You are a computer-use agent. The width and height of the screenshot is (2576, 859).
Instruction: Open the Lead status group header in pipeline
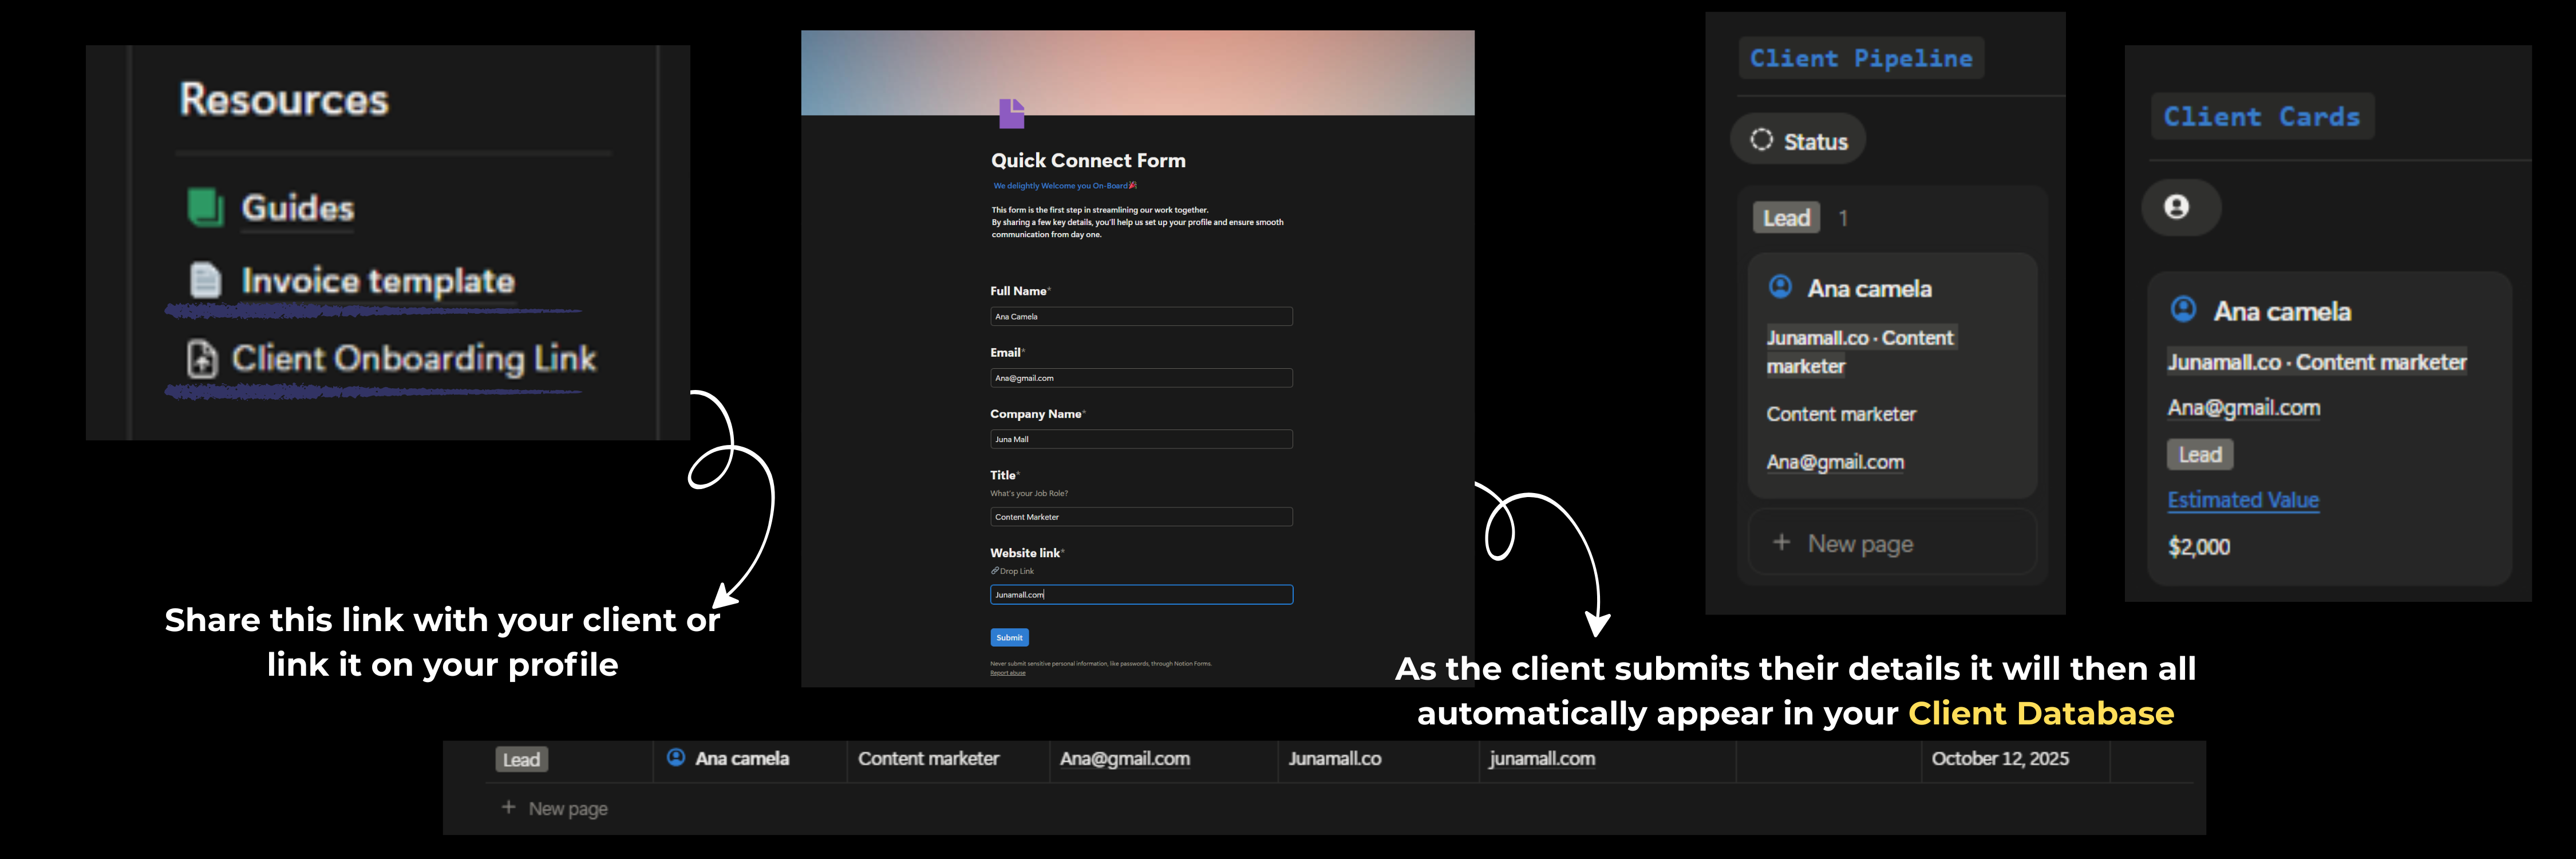point(1786,218)
